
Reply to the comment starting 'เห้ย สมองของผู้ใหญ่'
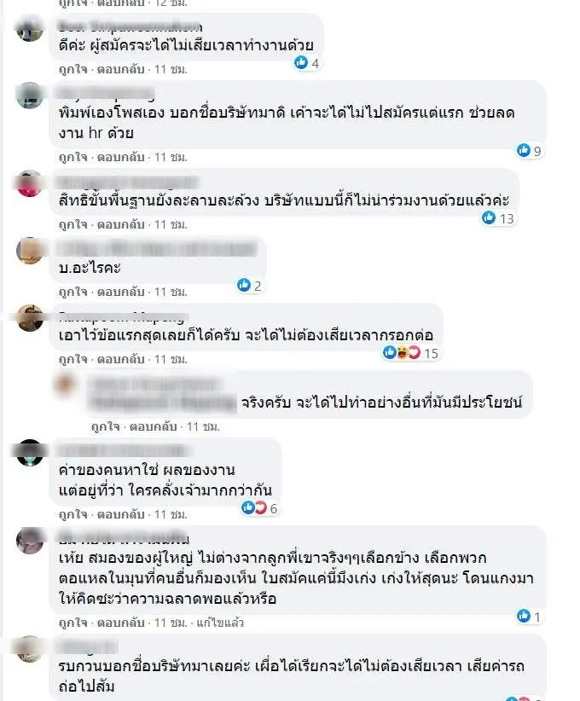pos(121,623)
